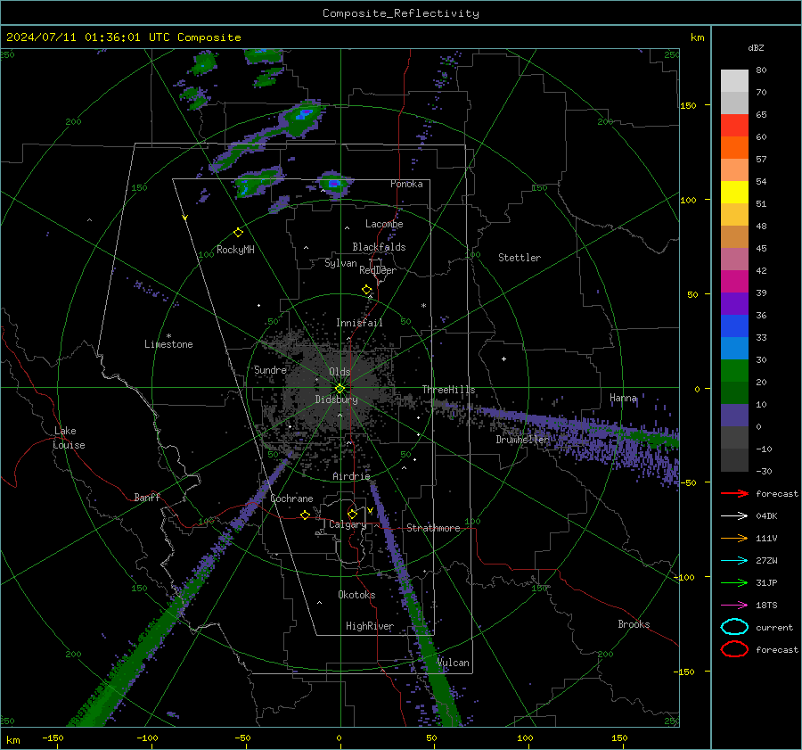Click the Sundre city label

(x=270, y=370)
